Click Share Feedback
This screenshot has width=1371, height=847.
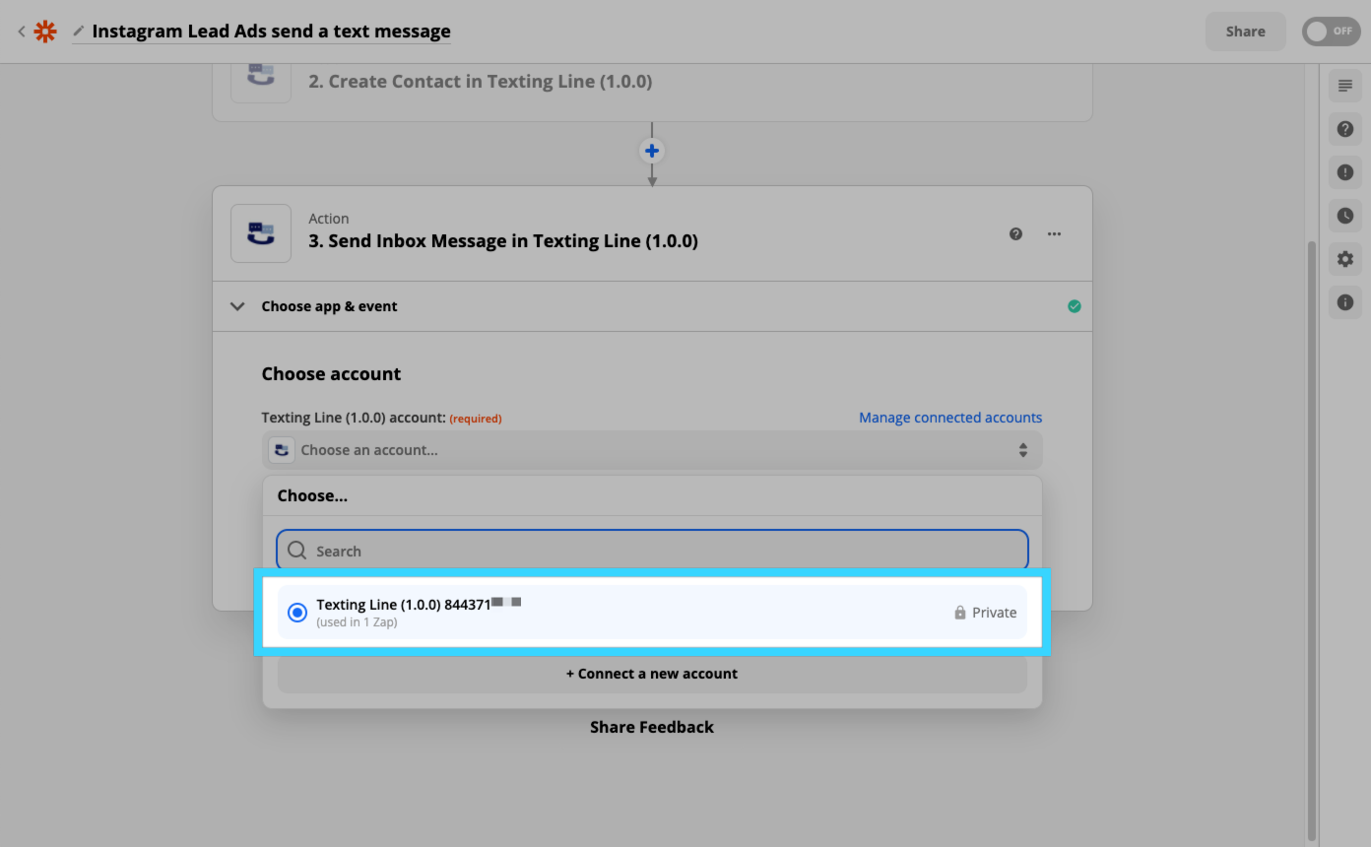pos(652,727)
